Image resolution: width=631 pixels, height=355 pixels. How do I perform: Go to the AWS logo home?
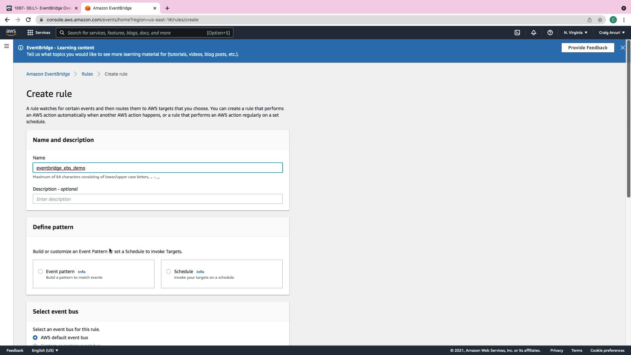point(11,32)
